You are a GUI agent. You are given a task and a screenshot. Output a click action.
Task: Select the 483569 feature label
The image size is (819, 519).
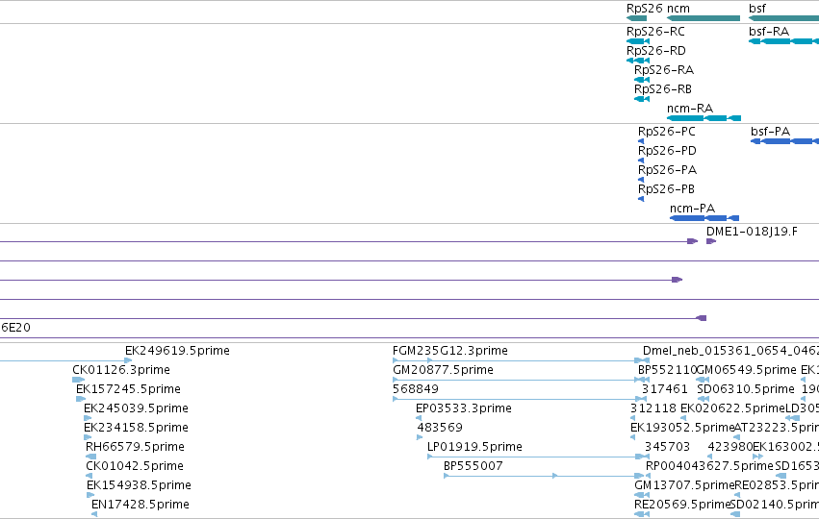pyautogui.click(x=440, y=429)
